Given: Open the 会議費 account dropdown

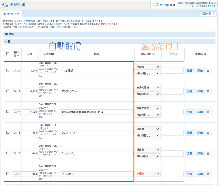Looking at the screenshot, I should (x=148, y=67).
